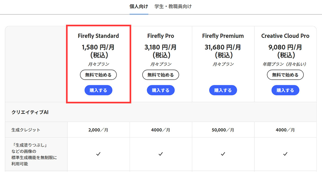Click the checkmark under Firefly Standard

click(x=98, y=154)
